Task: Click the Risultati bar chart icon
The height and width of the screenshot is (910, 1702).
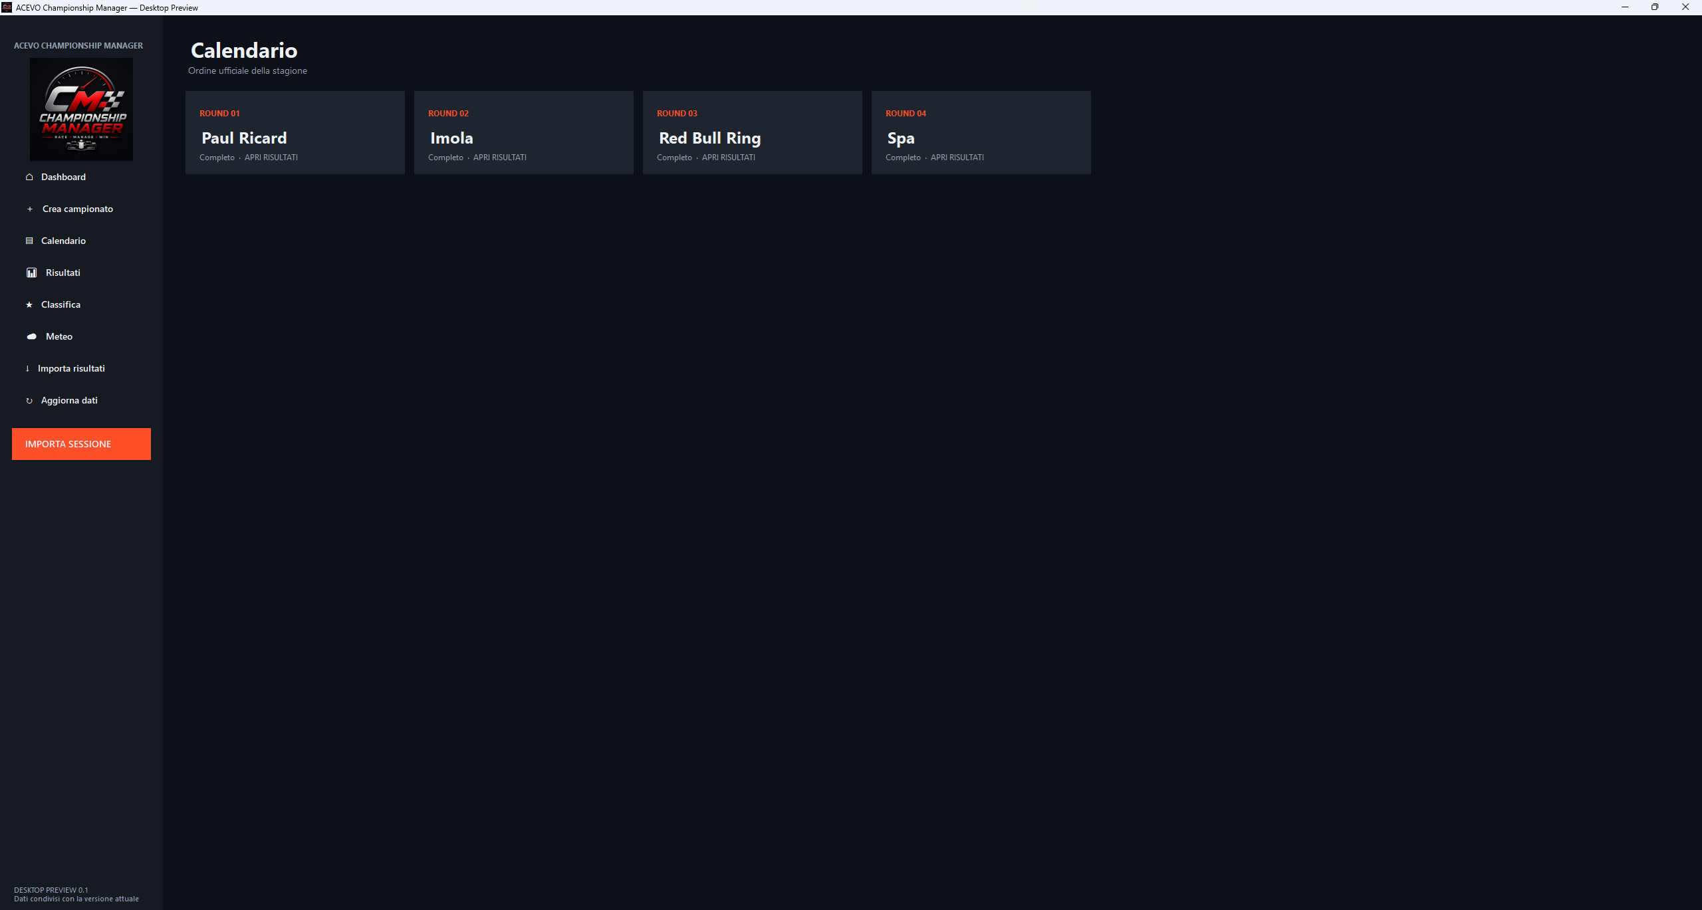Action: tap(31, 273)
